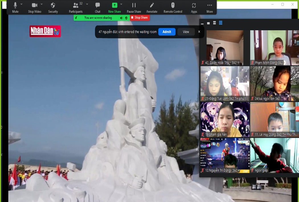Open the More options menu
299x202 pixels.
click(210, 7)
